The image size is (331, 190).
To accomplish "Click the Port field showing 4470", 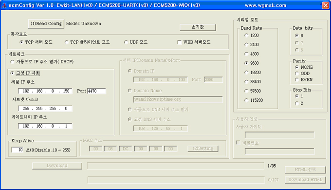I will point(96,91).
